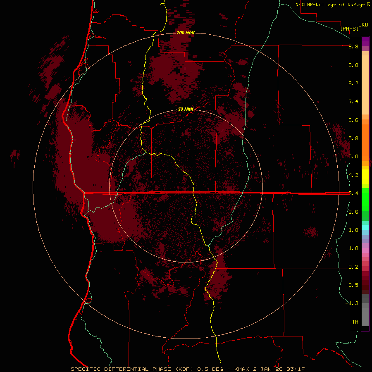Click the 5.8 value on the color scale
372x372 pixels.
[x=353, y=138]
